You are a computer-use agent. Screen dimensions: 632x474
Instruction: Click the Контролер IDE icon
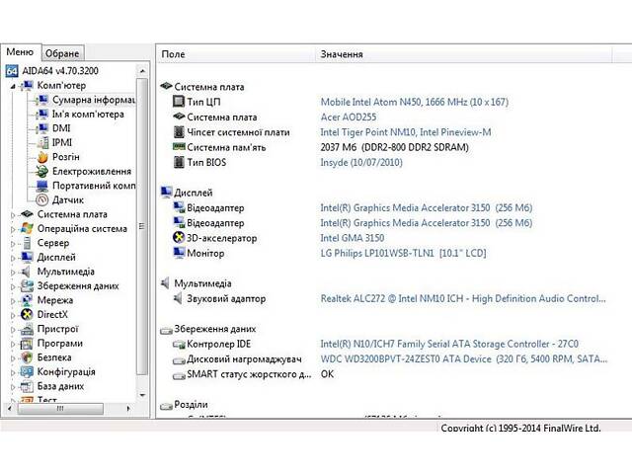click(179, 345)
